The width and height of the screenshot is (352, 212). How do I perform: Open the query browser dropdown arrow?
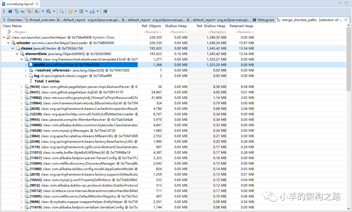pyautogui.click(x=54, y=11)
